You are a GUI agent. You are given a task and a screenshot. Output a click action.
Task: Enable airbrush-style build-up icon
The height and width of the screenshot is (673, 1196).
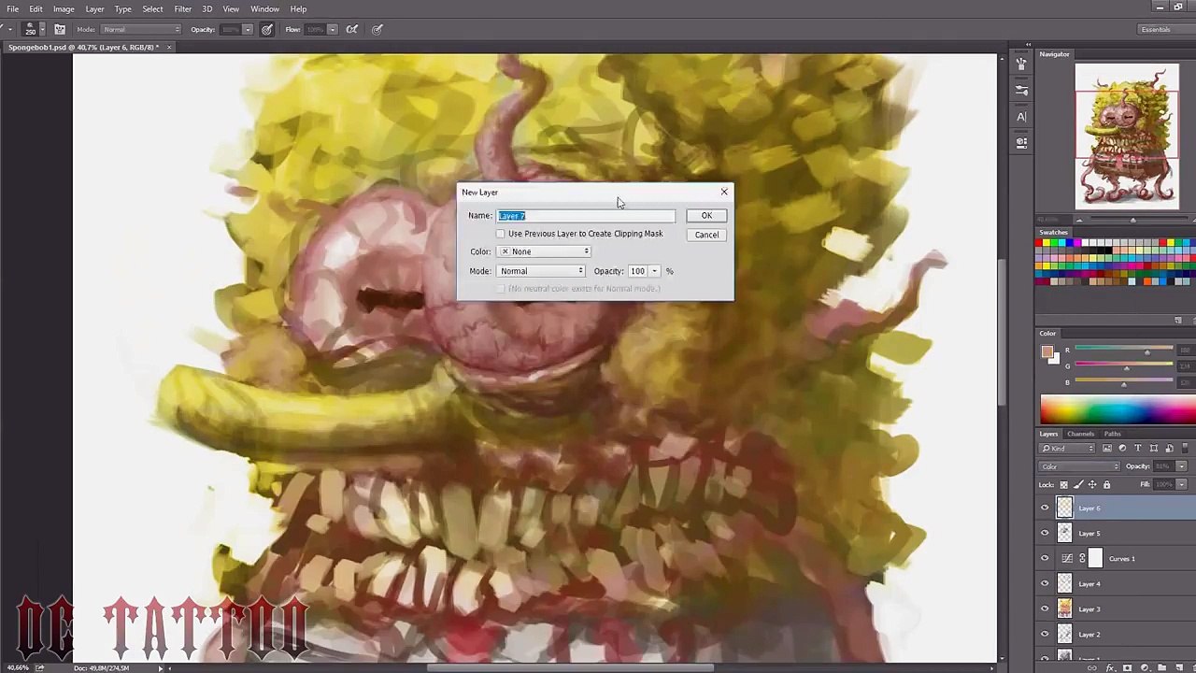[352, 29]
